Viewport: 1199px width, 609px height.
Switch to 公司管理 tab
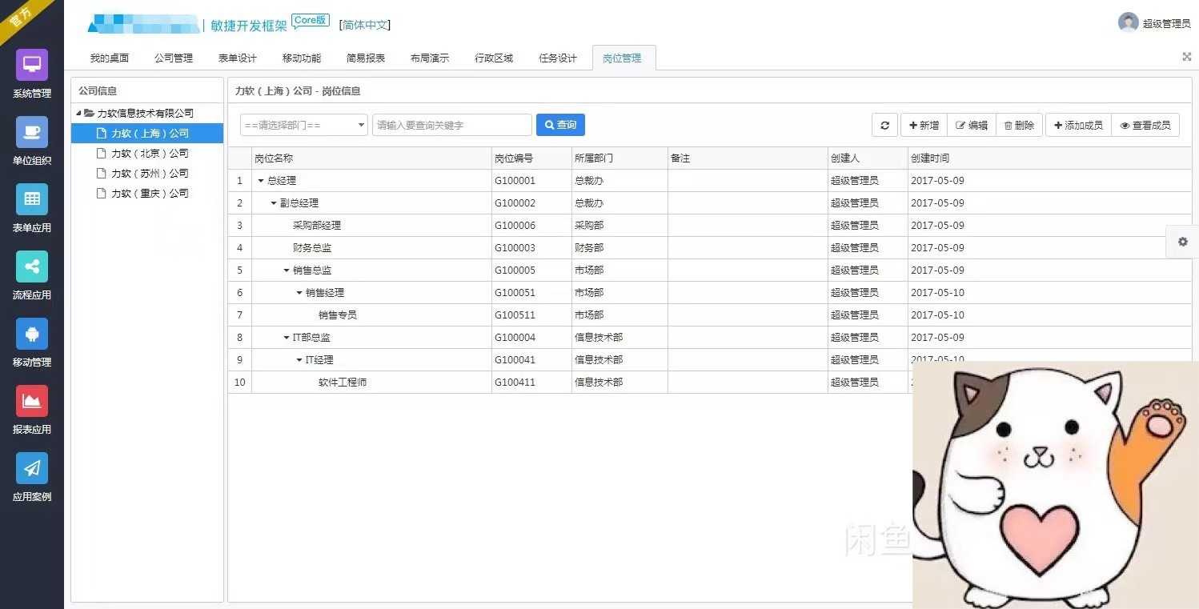(174, 58)
